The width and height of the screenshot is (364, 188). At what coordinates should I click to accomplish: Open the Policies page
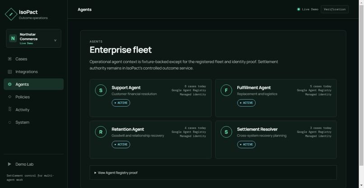point(34,97)
